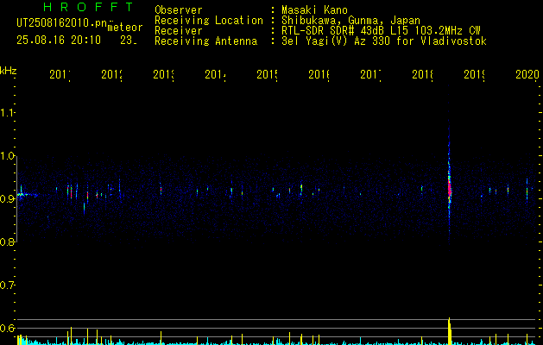Click the 'Receiving Location' label
This screenshot has width=543, height=345.
point(209,21)
